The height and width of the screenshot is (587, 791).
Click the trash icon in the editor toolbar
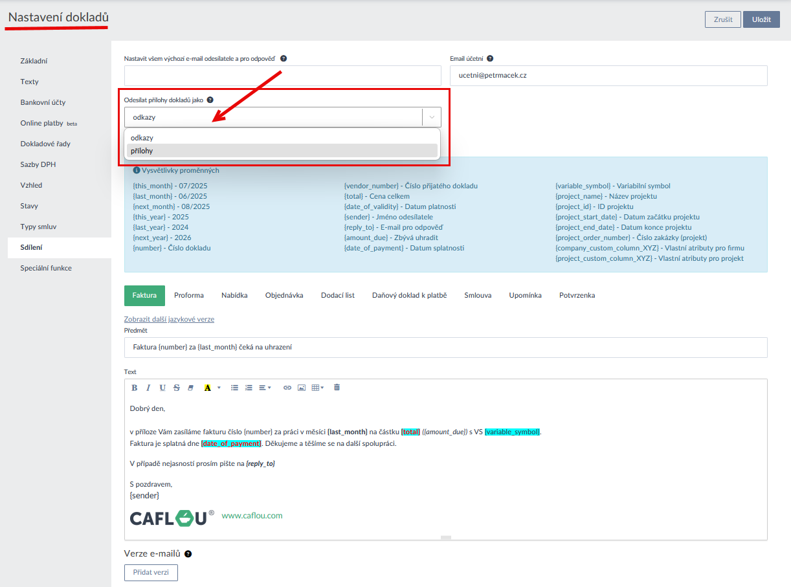point(337,388)
